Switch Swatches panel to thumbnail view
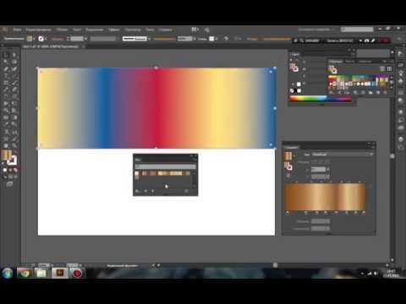406x304 pixels. 389,68
